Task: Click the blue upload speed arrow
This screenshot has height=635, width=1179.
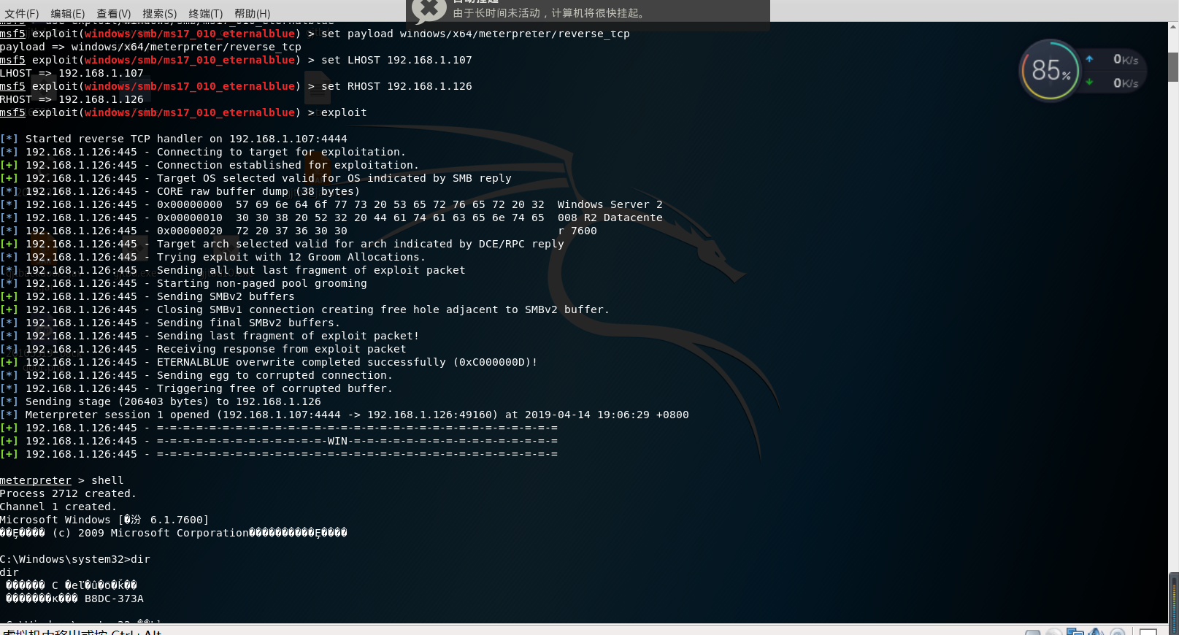Action: 1089,59
